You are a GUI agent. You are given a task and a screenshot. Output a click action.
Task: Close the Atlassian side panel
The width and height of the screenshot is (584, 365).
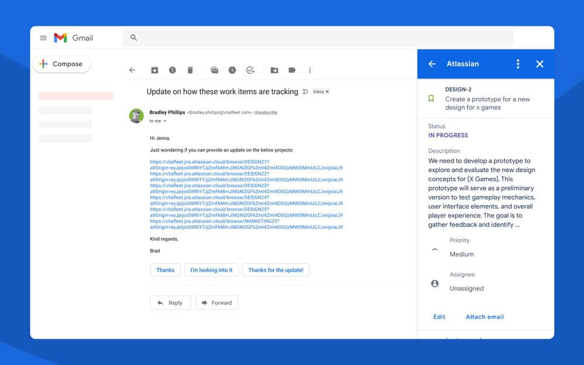click(540, 64)
